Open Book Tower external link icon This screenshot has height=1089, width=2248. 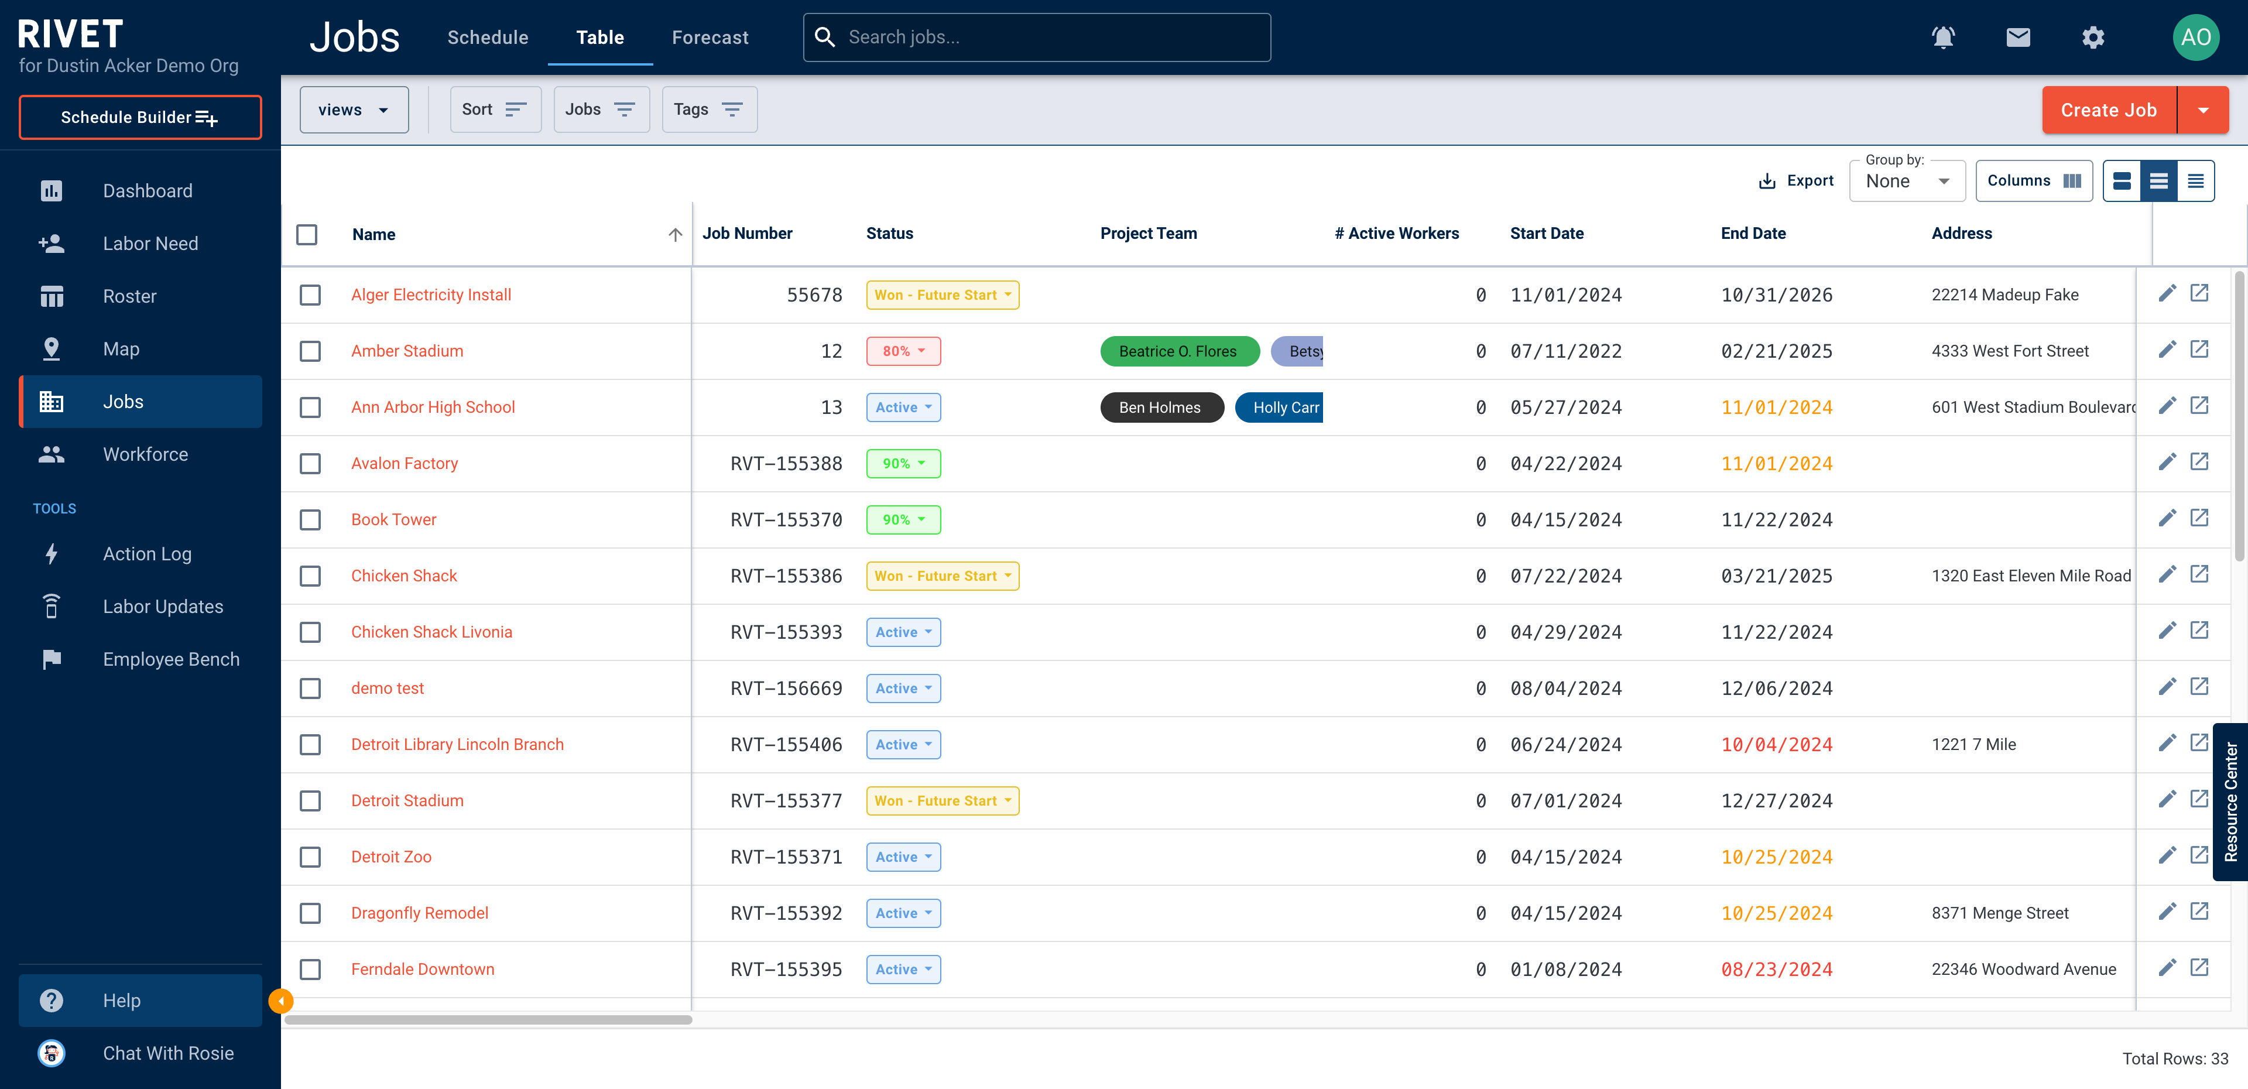2199,518
